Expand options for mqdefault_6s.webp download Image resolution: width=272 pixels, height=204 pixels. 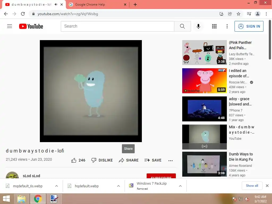tap(57, 186)
